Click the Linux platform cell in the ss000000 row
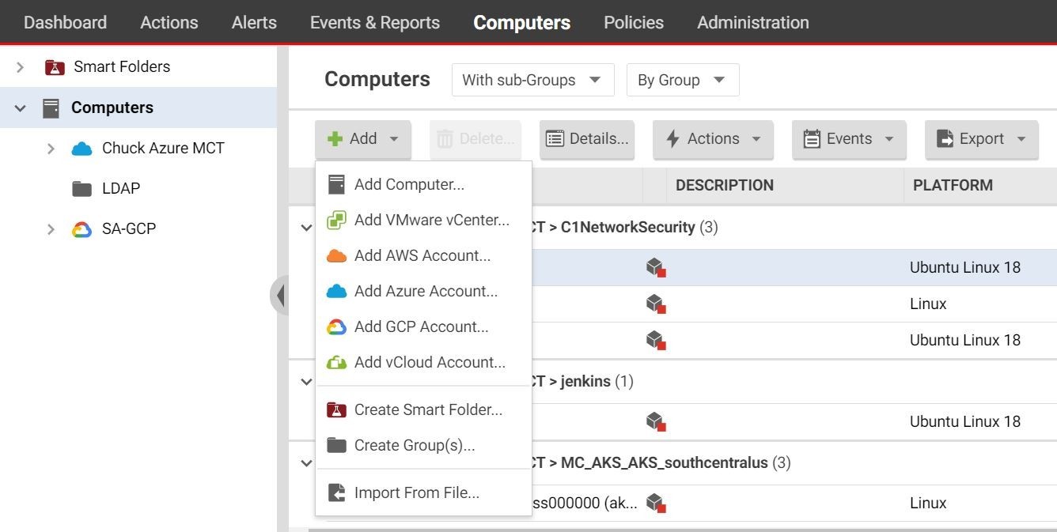 click(928, 504)
